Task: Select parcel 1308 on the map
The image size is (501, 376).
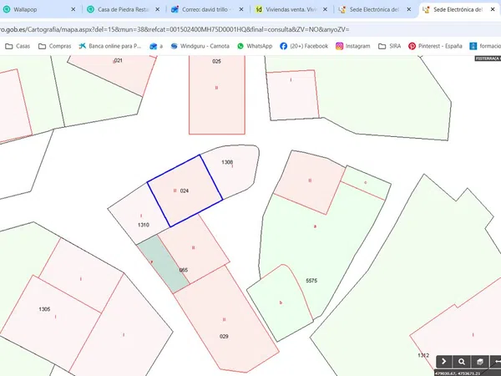Action: [232, 170]
